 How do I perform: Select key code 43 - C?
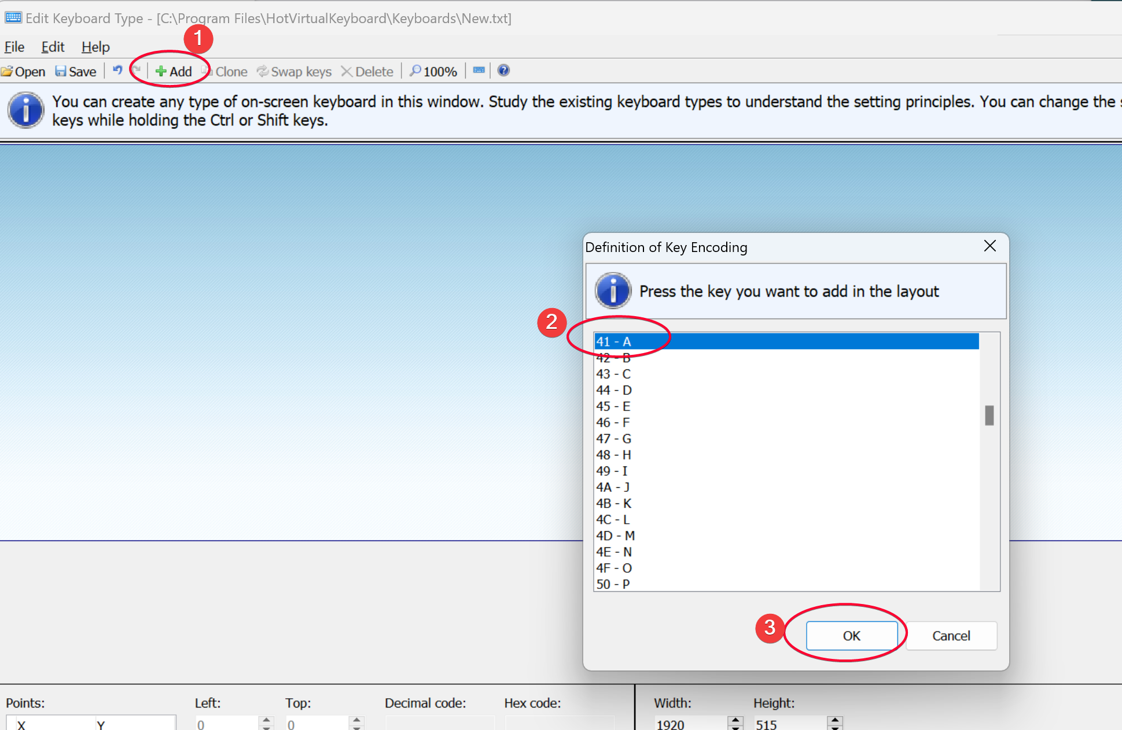click(787, 374)
